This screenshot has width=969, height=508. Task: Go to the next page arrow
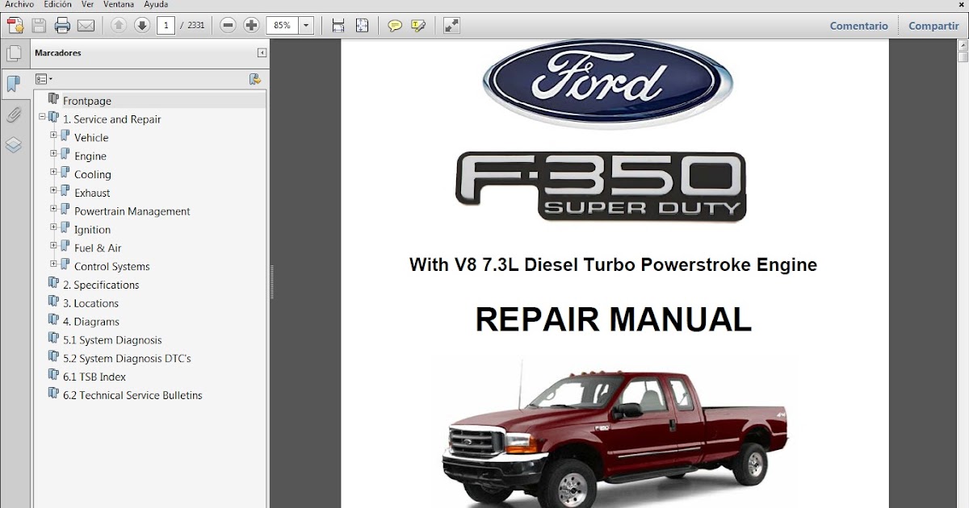pyautogui.click(x=142, y=26)
